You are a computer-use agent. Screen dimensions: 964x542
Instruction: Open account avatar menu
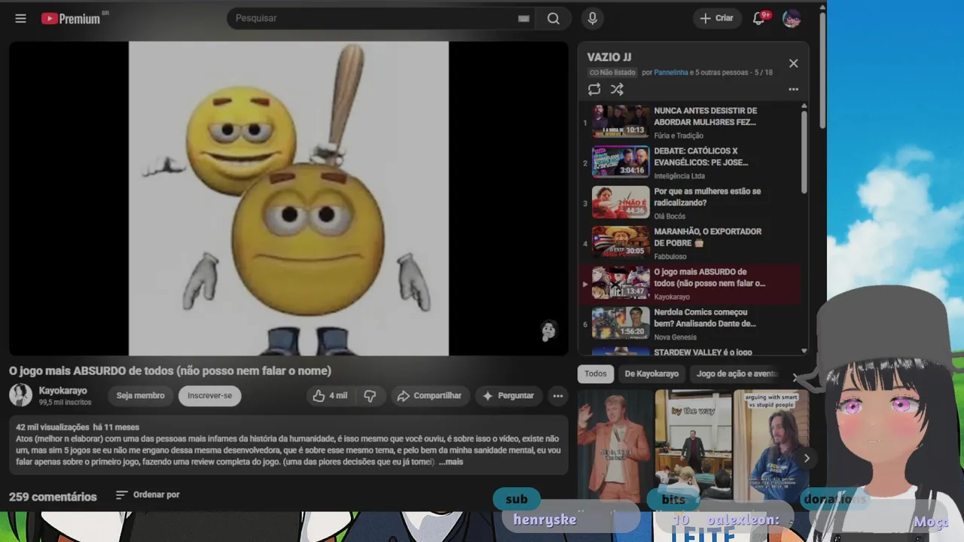(792, 18)
